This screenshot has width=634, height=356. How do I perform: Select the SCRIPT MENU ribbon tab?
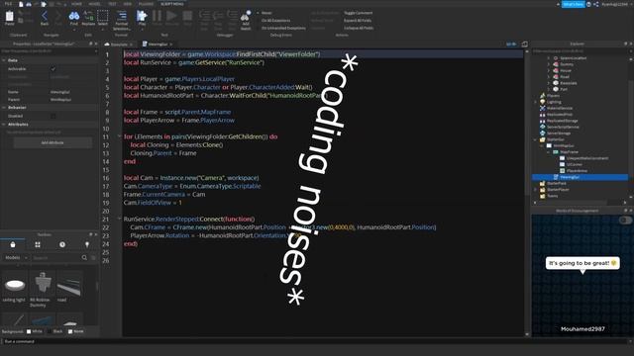coord(172,4)
